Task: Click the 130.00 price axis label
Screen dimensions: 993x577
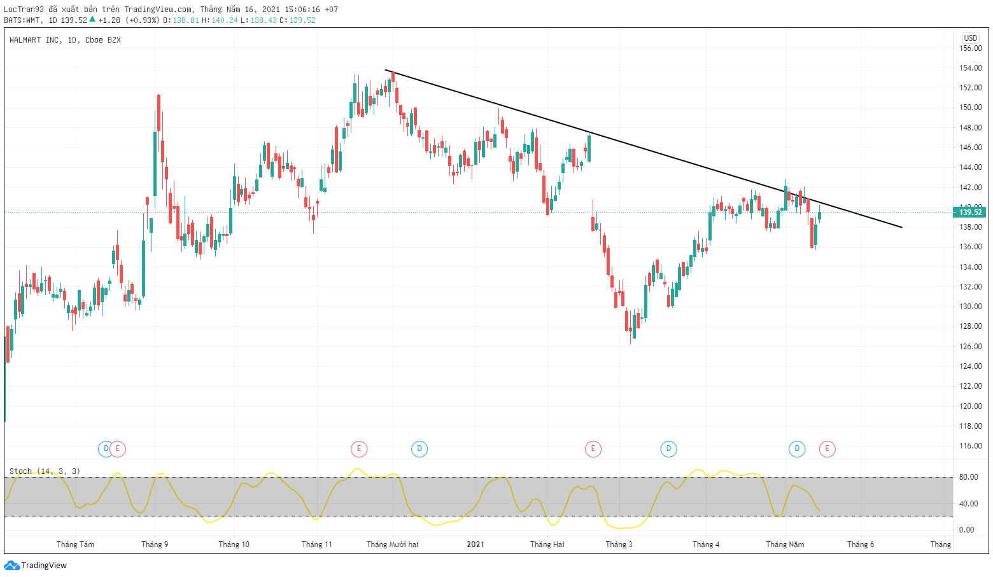Action: [x=971, y=307]
